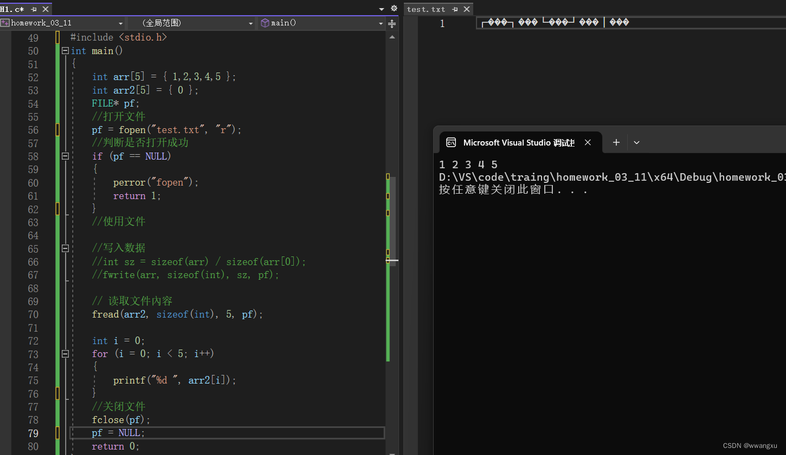Click the //打开文件 comment
The image size is (786, 455).
[119, 116]
